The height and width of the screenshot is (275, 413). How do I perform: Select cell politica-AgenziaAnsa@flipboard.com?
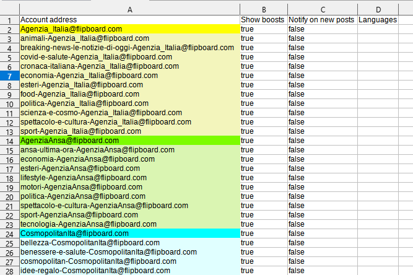(x=130, y=196)
